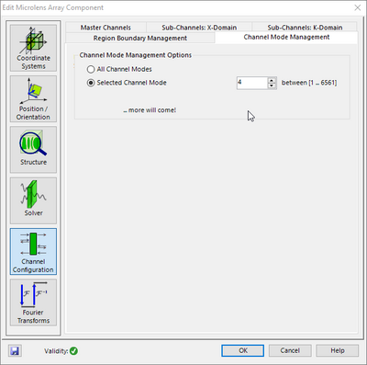The height and width of the screenshot is (365, 367).
Task: Open the Coordinate Systems page
Action: (33, 48)
